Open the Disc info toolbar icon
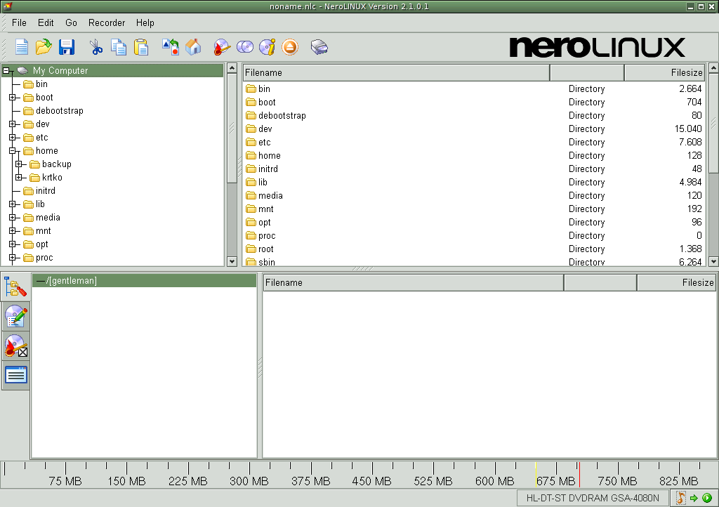This screenshot has width=719, height=507. coord(268,47)
